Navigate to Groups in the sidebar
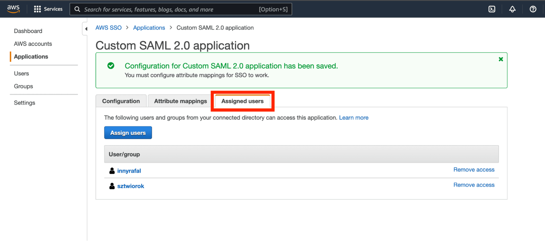 (23, 86)
